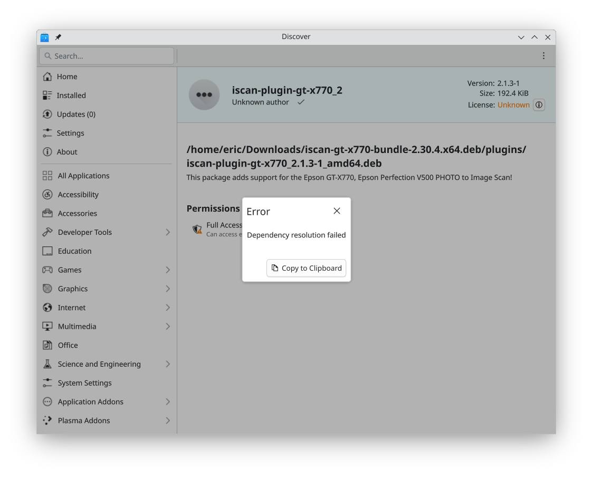Click the license info button
The height and width of the screenshot is (477, 592).
(539, 105)
